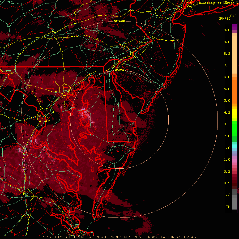The width and height of the screenshot is (239, 239).
Task: Click the Specific Differential Phase KDOX caption
Action: tap(119, 237)
